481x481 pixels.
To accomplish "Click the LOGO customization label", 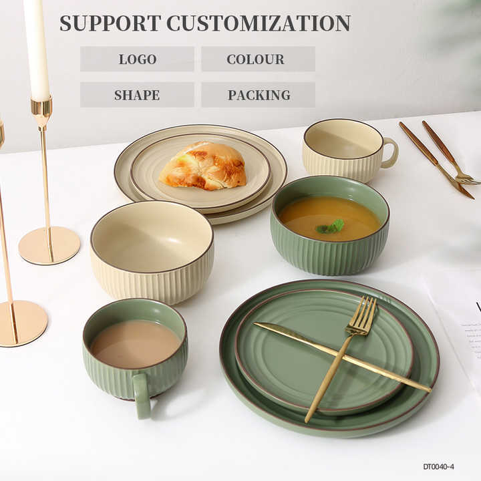I will pos(137,59).
